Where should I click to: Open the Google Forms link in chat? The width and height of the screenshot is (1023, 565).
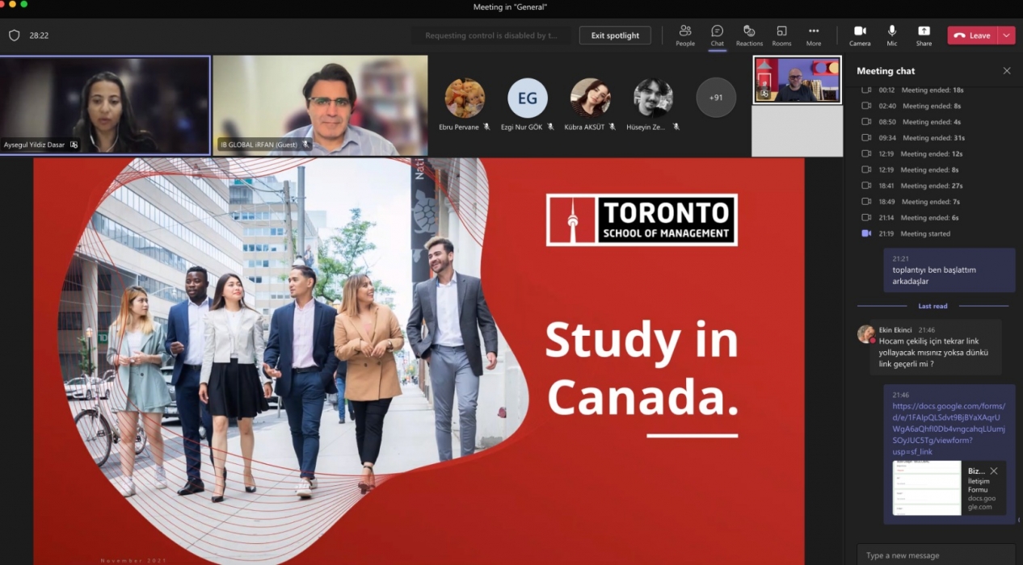coord(949,429)
